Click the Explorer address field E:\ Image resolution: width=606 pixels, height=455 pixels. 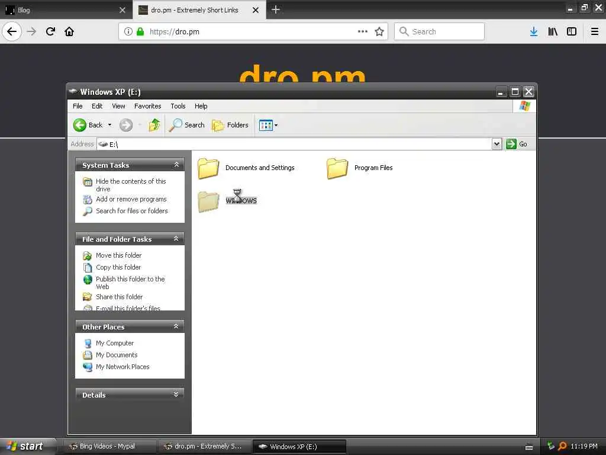click(x=294, y=145)
